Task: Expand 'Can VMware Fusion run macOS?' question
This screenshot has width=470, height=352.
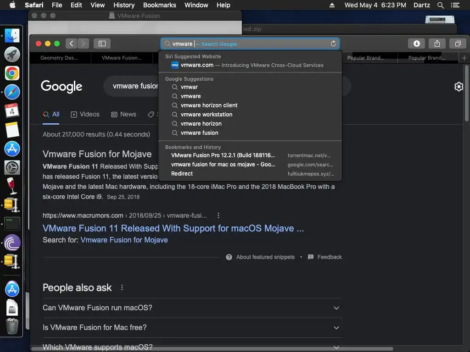Action: click(x=192, y=308)
